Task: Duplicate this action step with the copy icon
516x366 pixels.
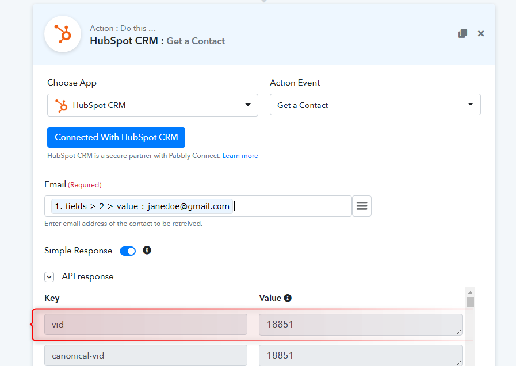Action: [463, 33]
